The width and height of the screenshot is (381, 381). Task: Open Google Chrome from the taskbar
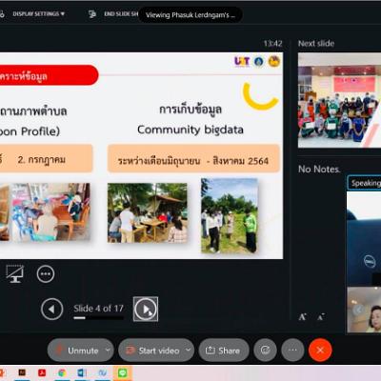coord(62,372)
